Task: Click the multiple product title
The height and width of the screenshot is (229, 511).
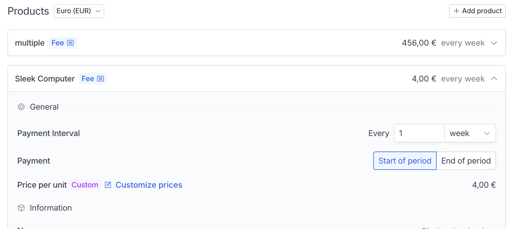Action: [30, 43]
